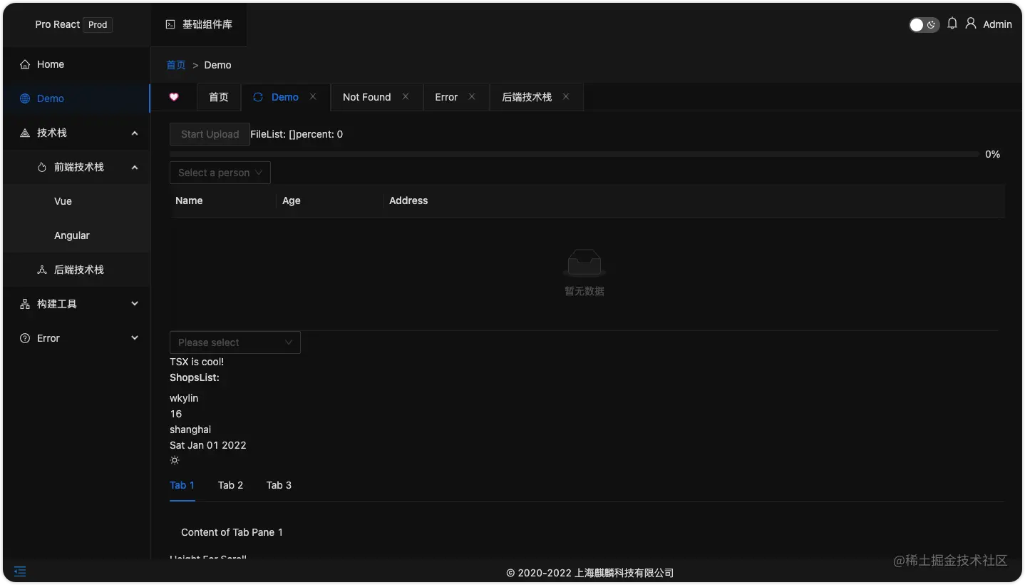Click the 构建工具 sitemap icon
This screenshot has height=585, width=1025.
coord(25,304)
